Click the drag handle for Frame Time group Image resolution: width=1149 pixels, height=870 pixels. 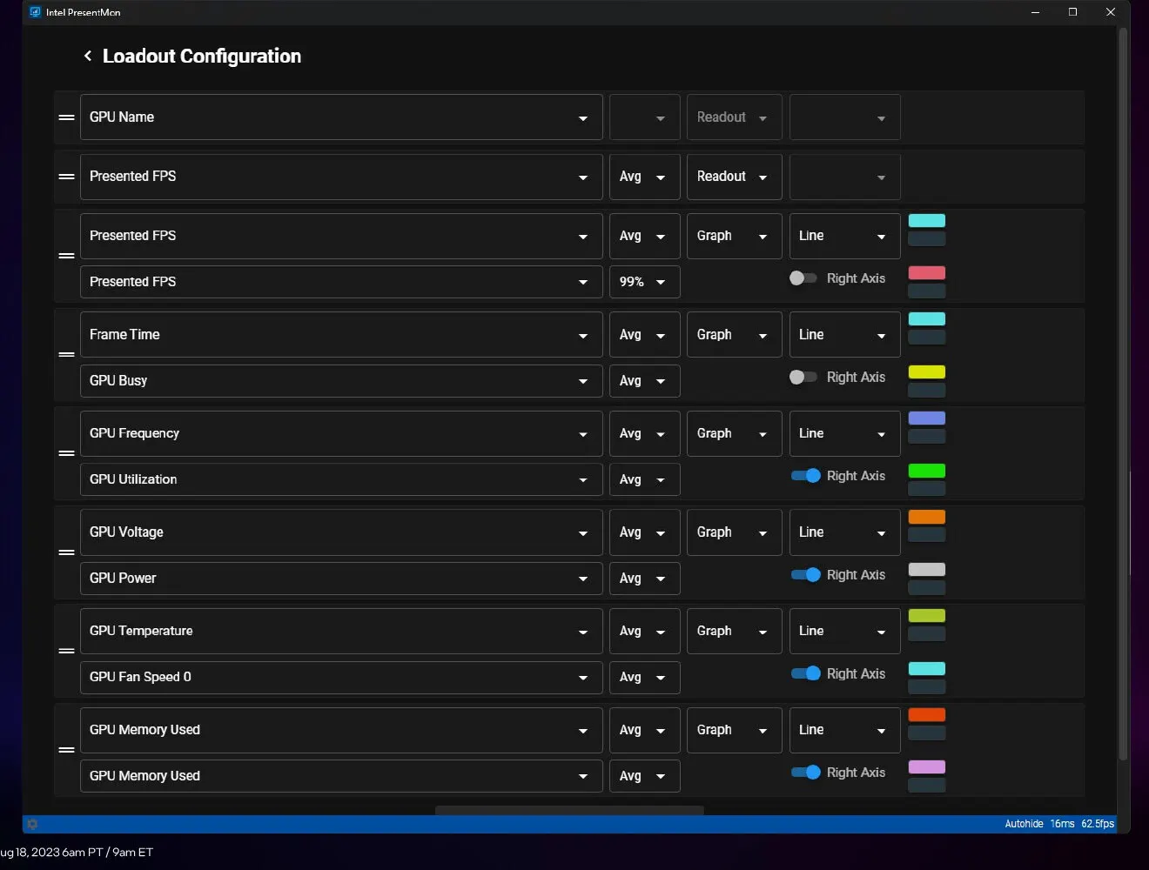[66, 355]
